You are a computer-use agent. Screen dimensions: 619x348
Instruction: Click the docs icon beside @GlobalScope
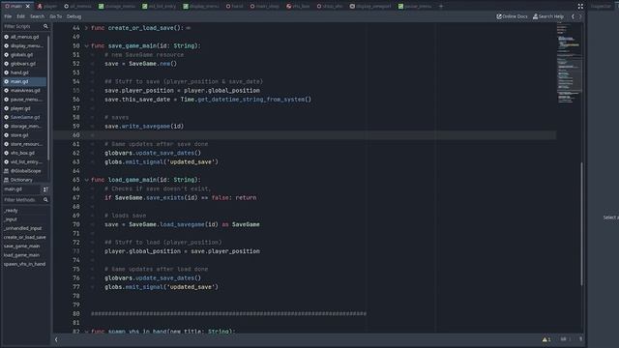[x=7, y=171]
